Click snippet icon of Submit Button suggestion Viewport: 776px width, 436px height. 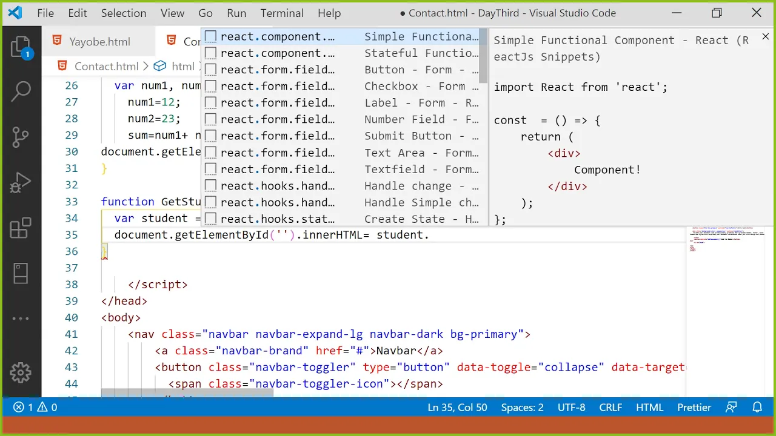pos(210,136)
